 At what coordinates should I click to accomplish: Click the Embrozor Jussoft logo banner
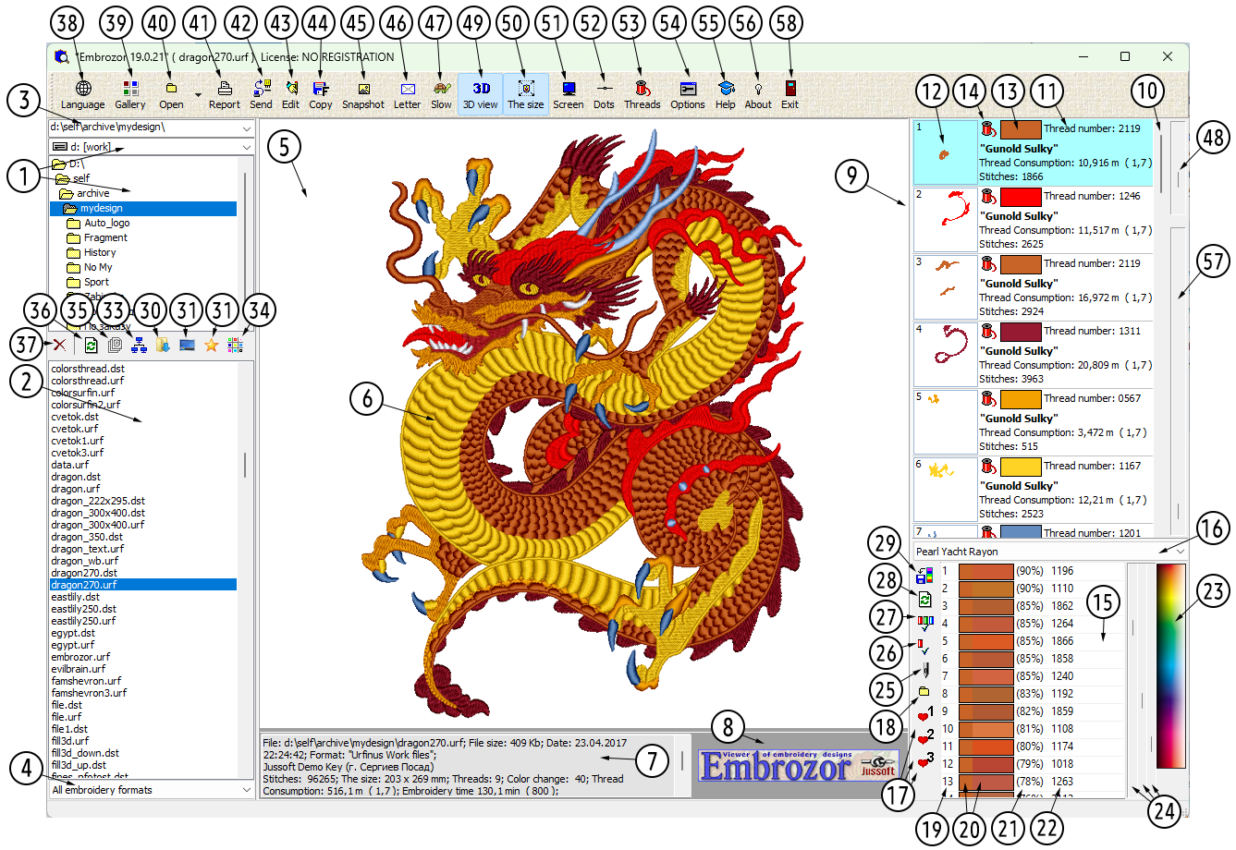tap(798, 766)
